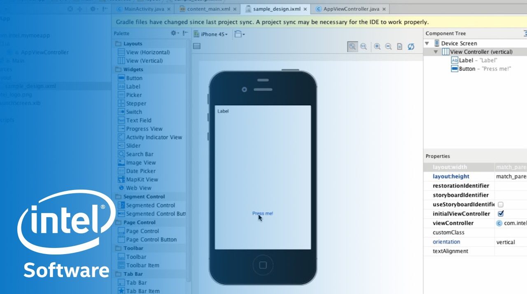
Task: Click the "Press me!" button on canvas
Action: coord(262,213)
